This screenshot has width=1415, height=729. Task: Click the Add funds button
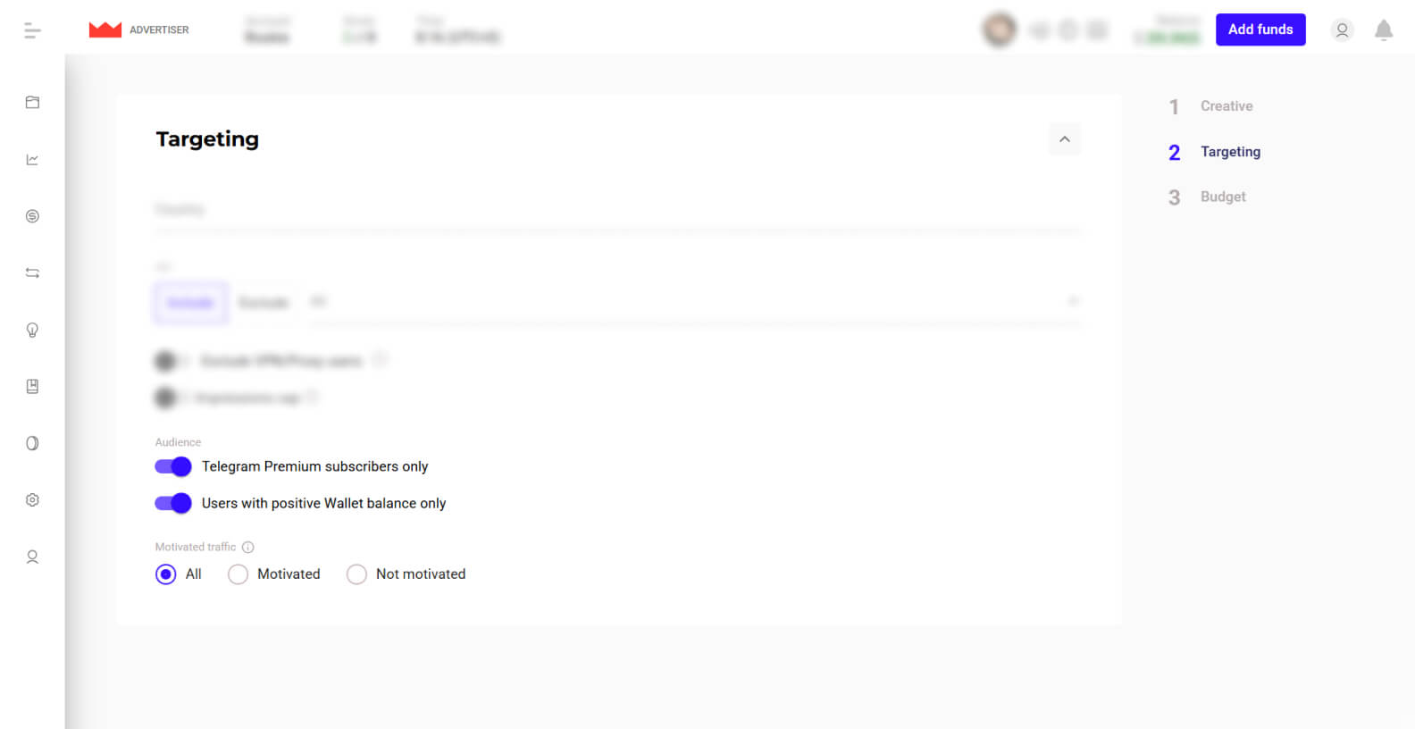point(1260,29)
